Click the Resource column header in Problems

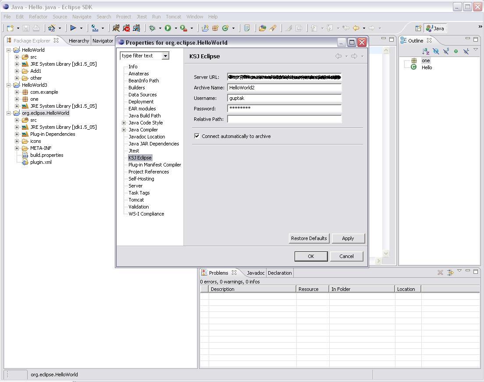coord(313,289)
